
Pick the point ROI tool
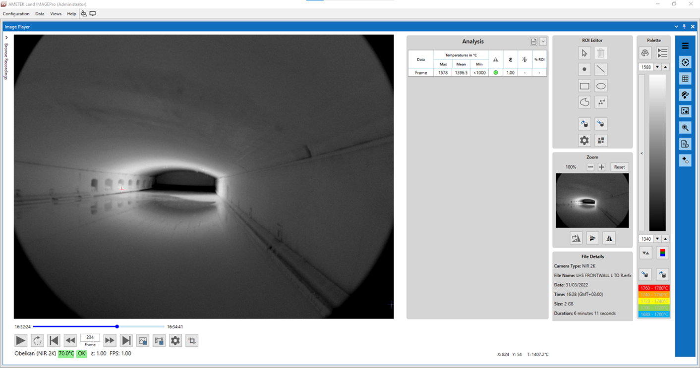[584, 69]
